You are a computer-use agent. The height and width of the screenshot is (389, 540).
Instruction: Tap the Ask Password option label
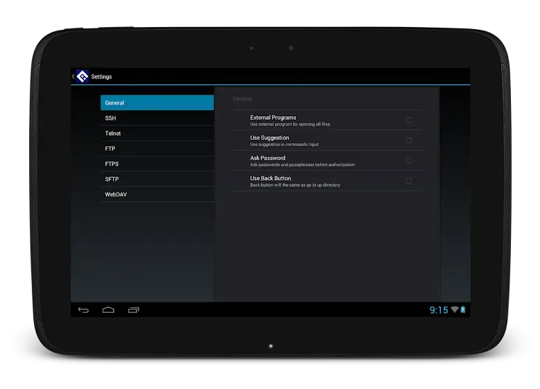pyautogui.click(x=268, y=158)
